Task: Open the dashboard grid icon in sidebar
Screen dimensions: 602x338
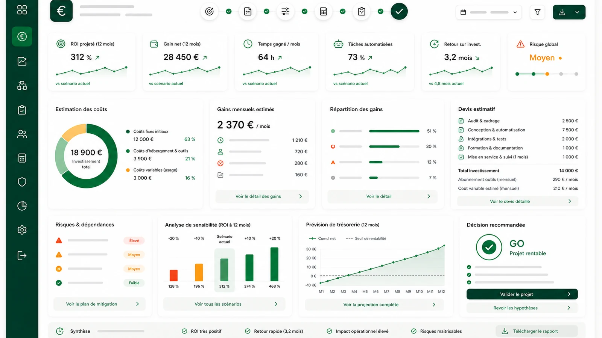Action: click(x=22, y=10)
